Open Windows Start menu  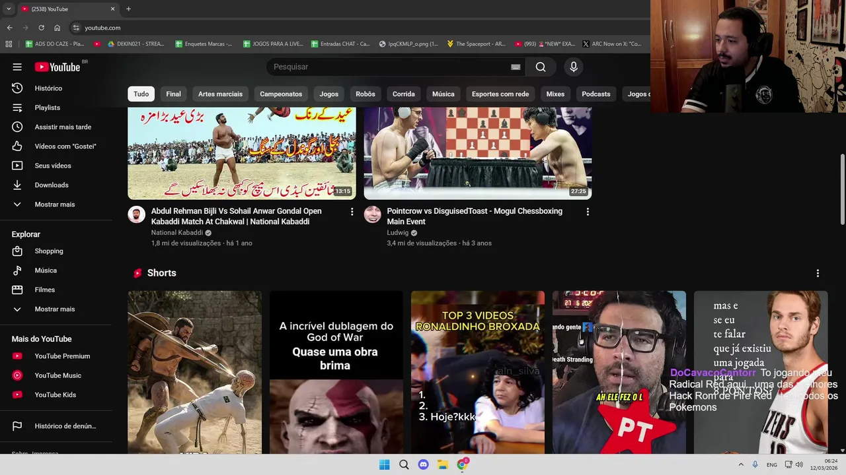384,464
